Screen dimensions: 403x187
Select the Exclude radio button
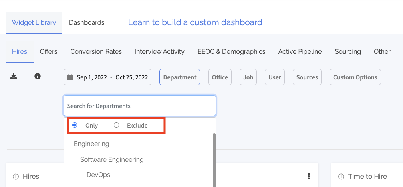pos(117,125)
